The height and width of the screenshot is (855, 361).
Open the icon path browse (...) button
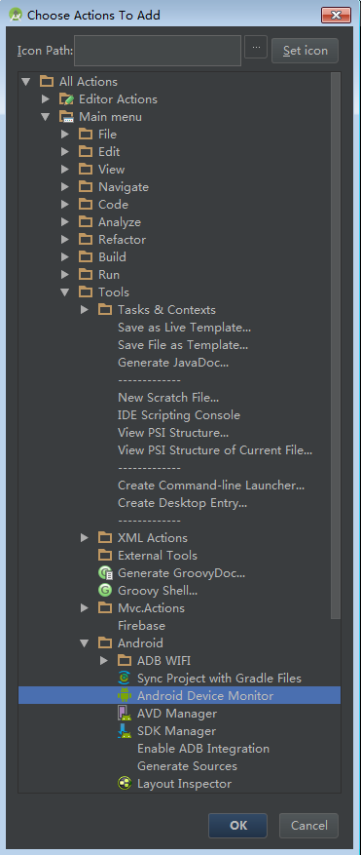coord(256,47)
